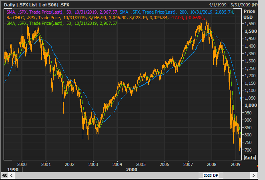Click the Daily interval label in title
This screenshot has height=180, width=265.
point(10,4)
